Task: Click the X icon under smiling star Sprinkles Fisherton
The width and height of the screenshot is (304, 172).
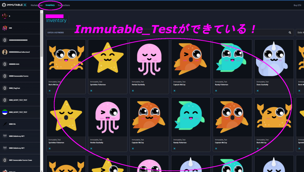Action: click(91, 90)
